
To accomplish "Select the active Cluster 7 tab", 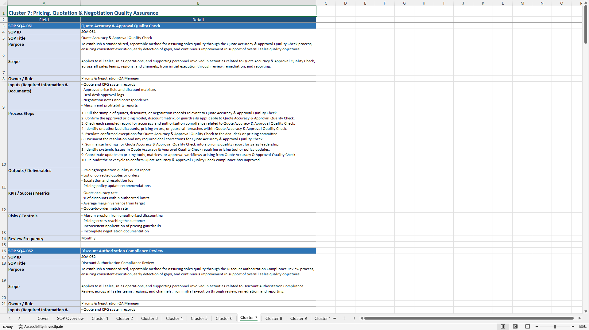I will [x=249, y=318].
